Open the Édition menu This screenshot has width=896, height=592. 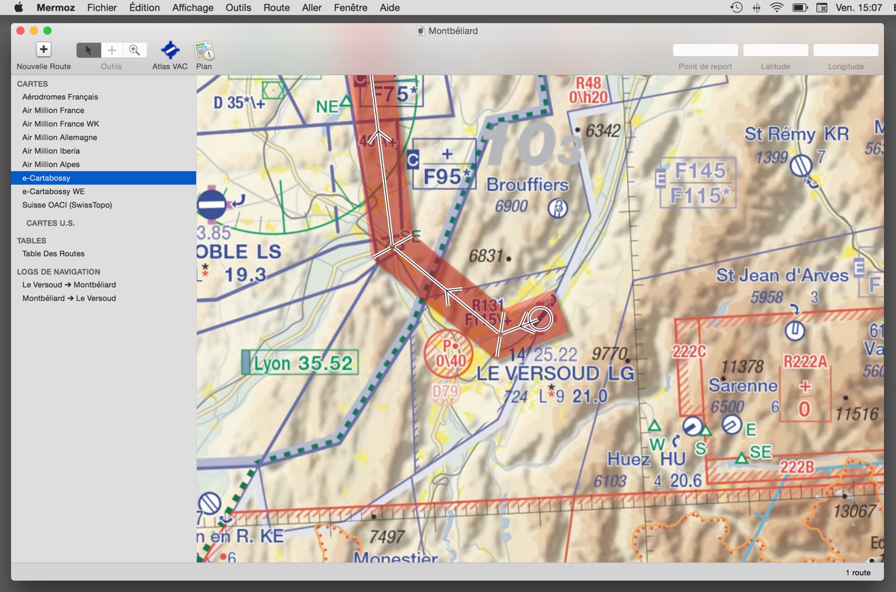click(145, 7)
